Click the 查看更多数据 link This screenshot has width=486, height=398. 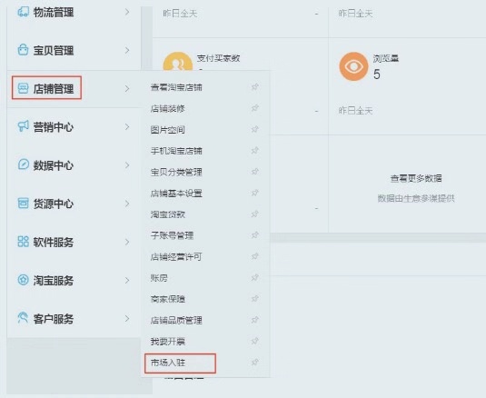(416, 178)
